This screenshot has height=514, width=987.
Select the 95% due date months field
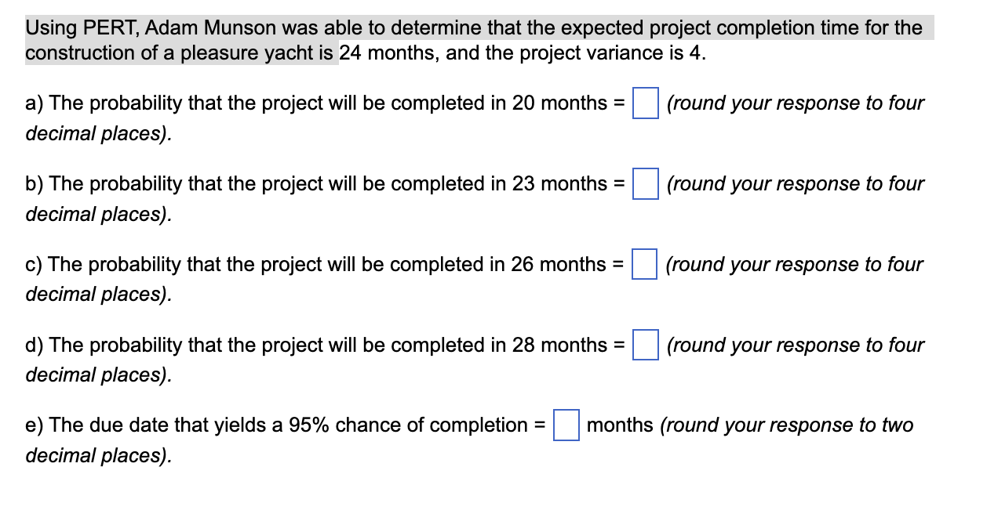565,426
